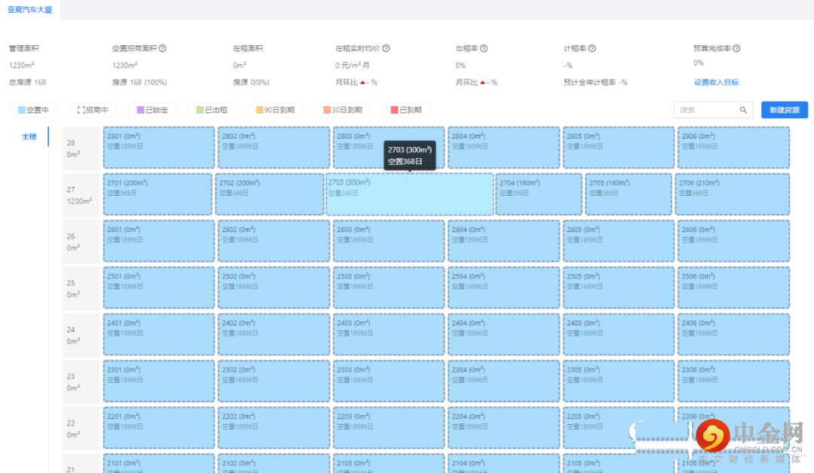814x473 pixels.
Task: Select room 2702 (200m²) cell
Action: click(x=269, y=194)
